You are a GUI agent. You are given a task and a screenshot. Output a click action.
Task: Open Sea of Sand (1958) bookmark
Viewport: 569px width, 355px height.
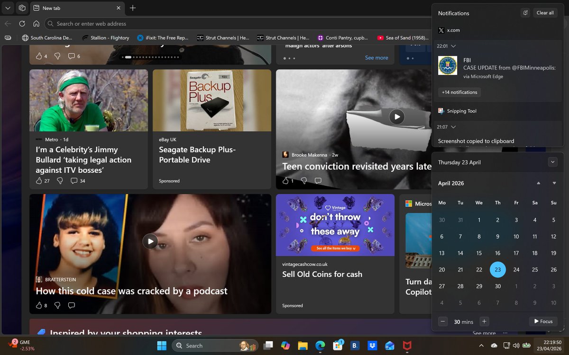point(404,38)
